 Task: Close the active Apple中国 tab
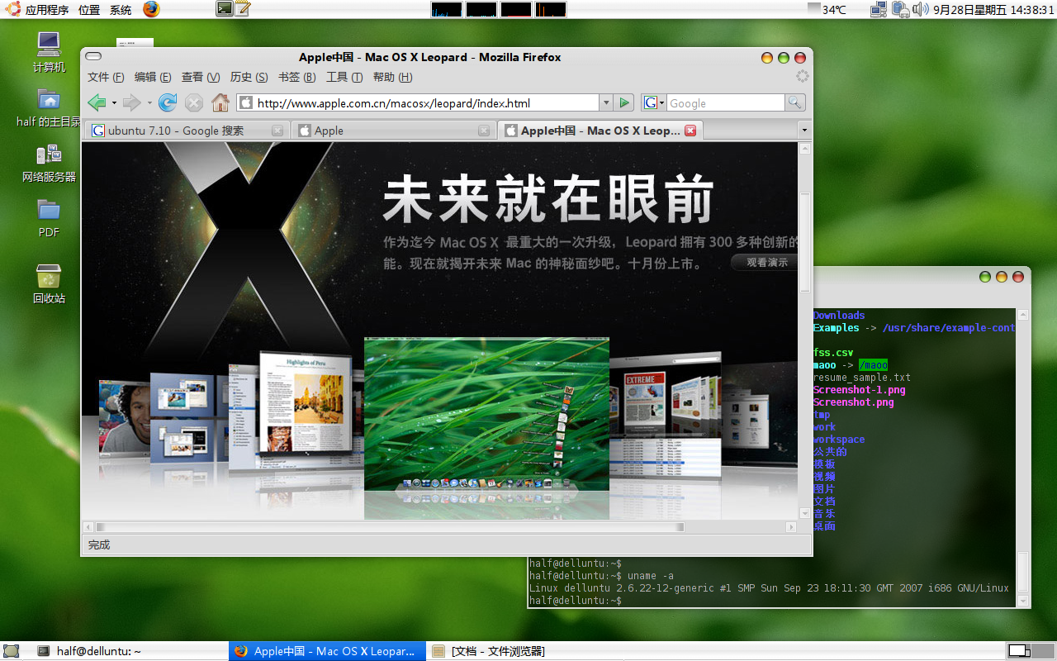[x=690, y=131]
